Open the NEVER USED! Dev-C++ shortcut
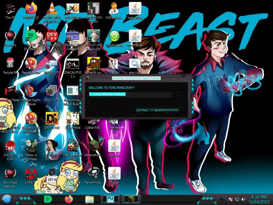 (x=52, y=38)
